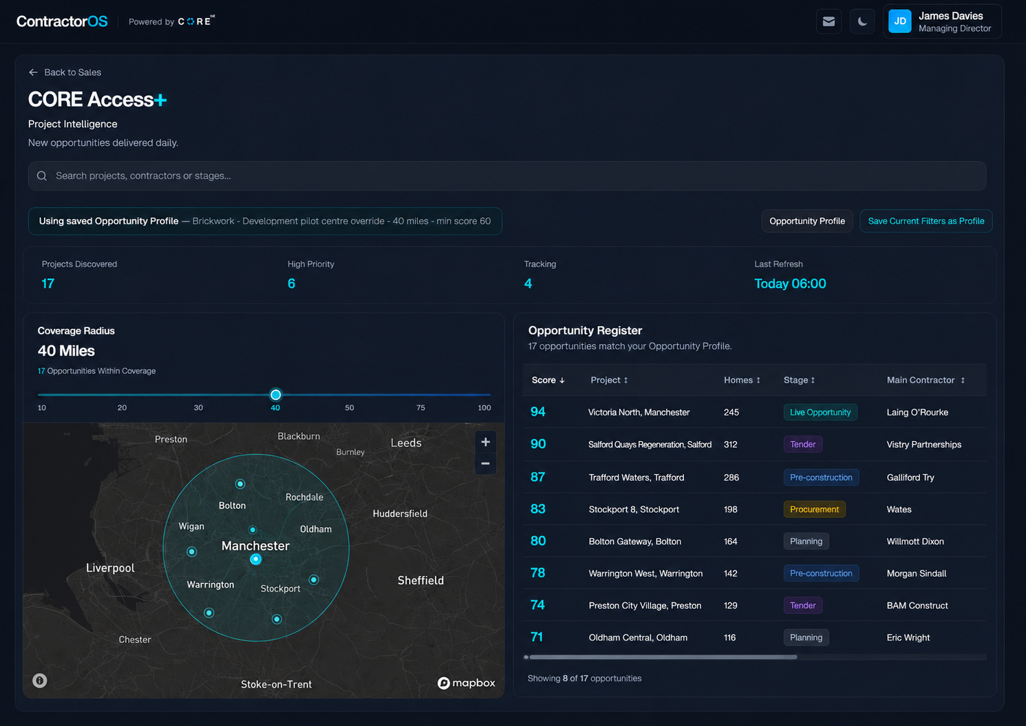Open James Davies account name
Viewport: 1026px width, 726px height.
point(951,16)
